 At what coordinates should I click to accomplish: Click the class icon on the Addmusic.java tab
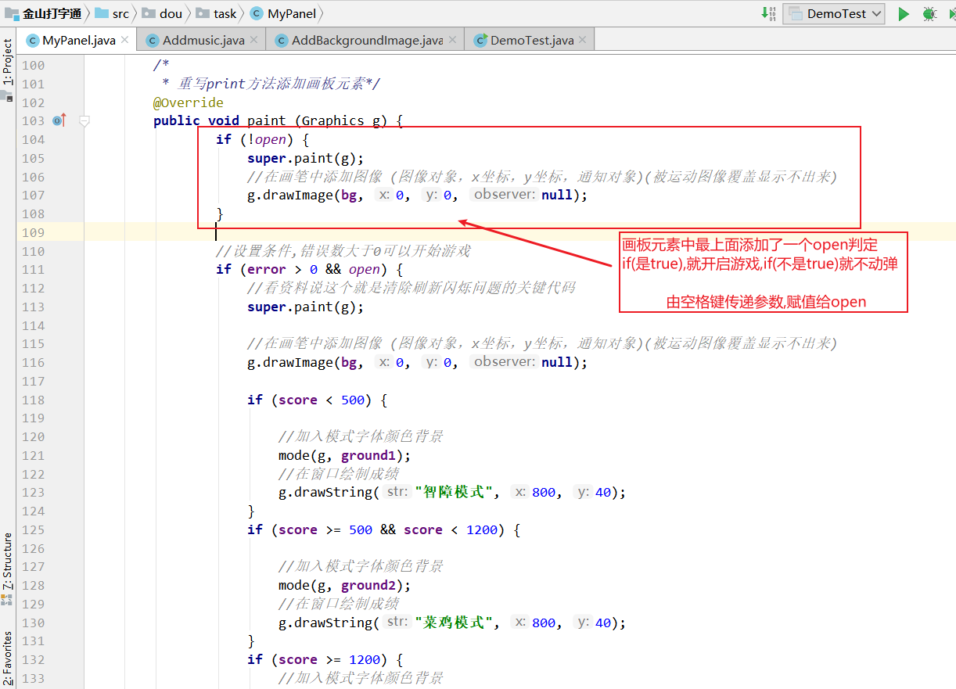pyautogui.click(x=152, y=40)
